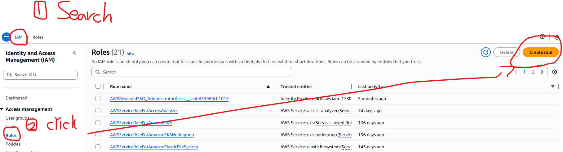Click the magnifier in Search IAM box
This screenshot has width=563, height=152.
point(9,75)
